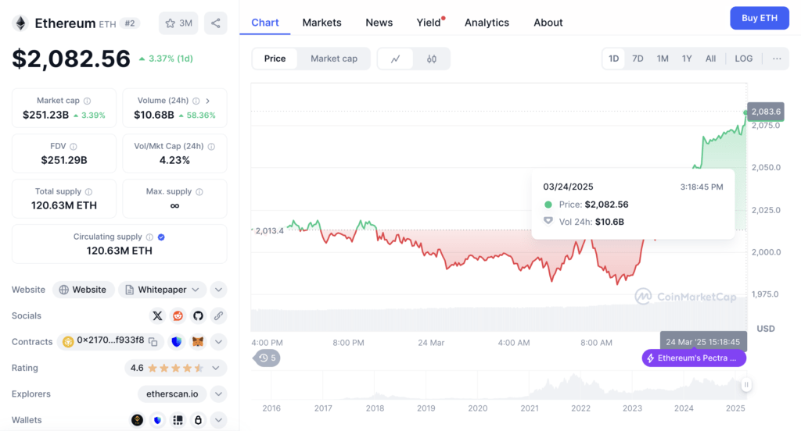Click the #2 rank badge
Viewport: 801px width, 431px height.
pos(130,23)
